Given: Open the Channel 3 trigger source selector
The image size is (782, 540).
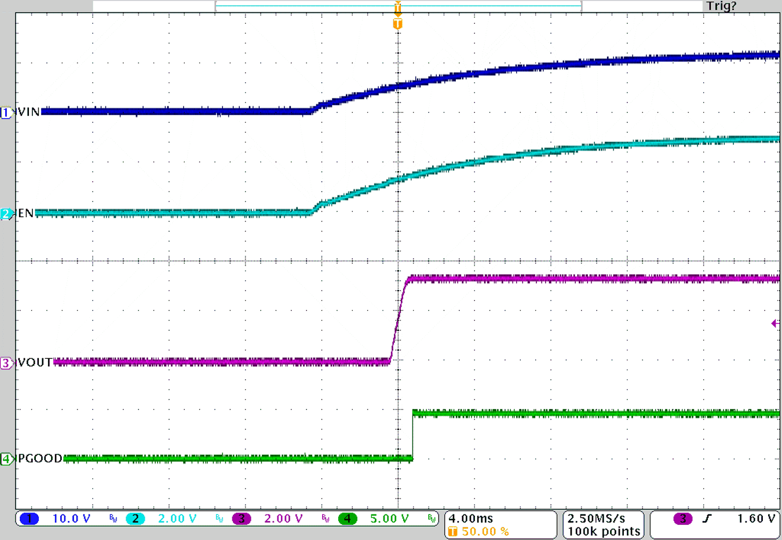Looking at the screenshot, I should coord(684,519).
